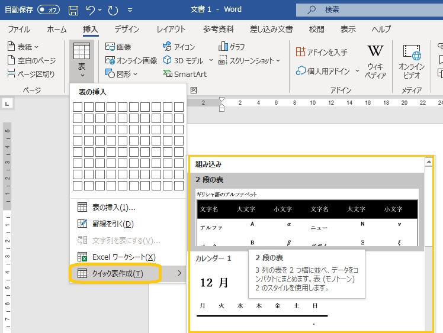Insert an Online Video
The height and width of the screenshot is (333, 443).
click(412, 62)
